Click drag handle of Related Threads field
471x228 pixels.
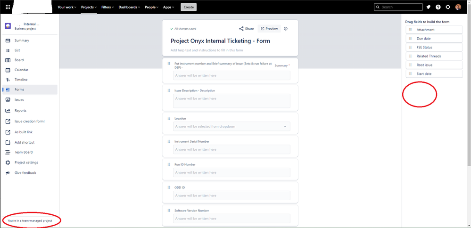(x=410, y=56)
